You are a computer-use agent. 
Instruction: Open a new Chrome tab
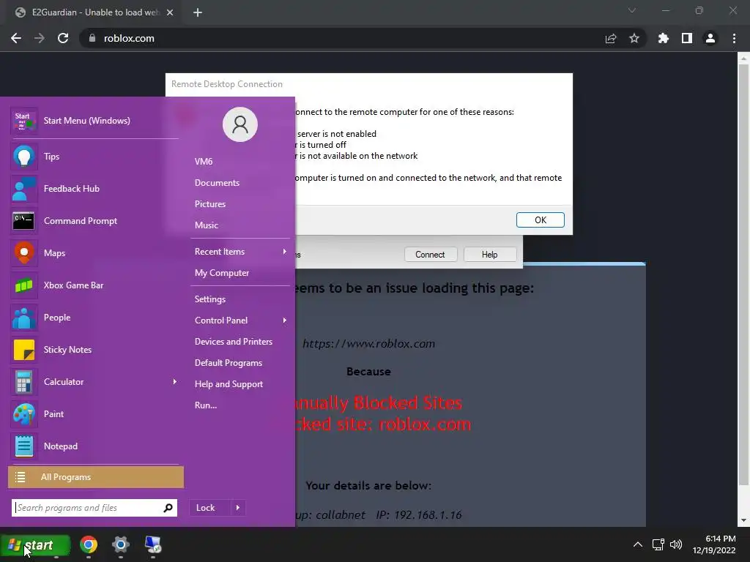(198, 12)
